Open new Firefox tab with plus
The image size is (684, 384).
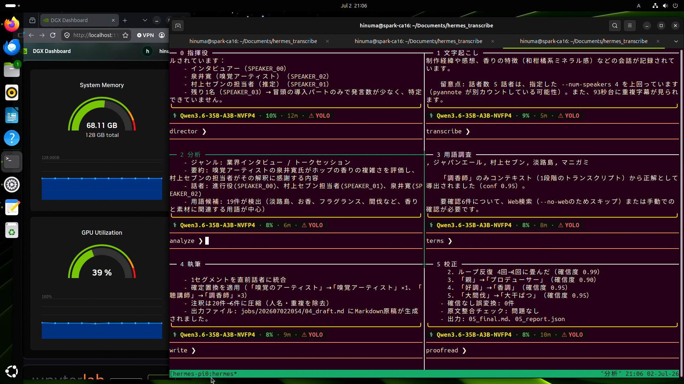click(x=125, y=20)
